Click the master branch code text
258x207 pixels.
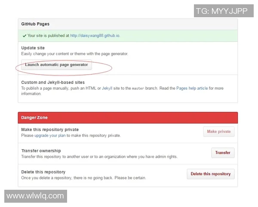[x=138, y=88]
